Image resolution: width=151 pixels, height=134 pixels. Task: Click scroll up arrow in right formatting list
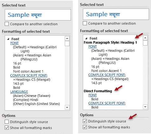click(145, 38)
